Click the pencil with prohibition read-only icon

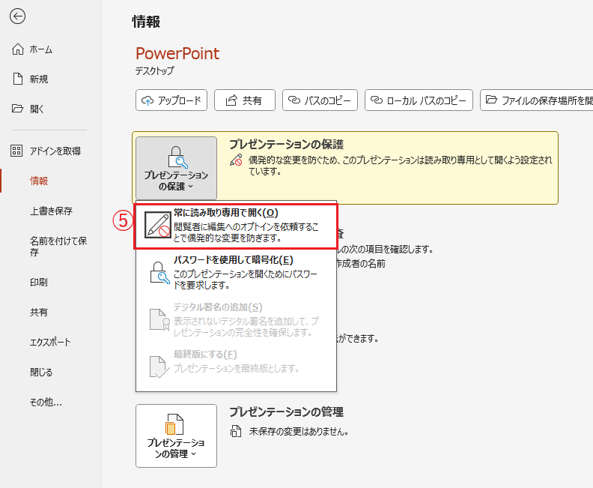158,225
